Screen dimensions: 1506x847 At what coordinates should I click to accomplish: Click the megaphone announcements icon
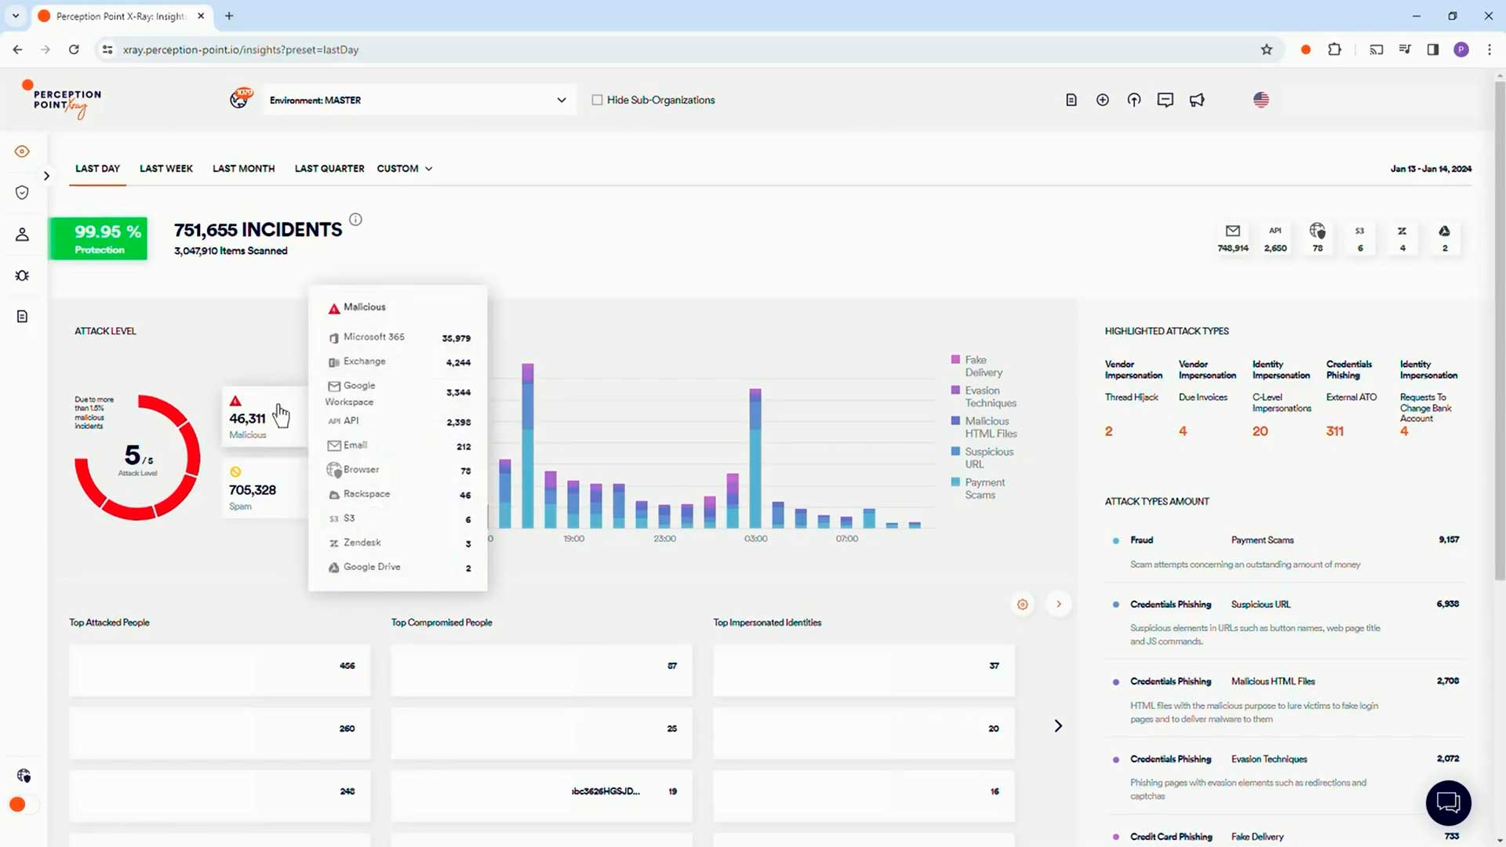tap(1197, 100)
